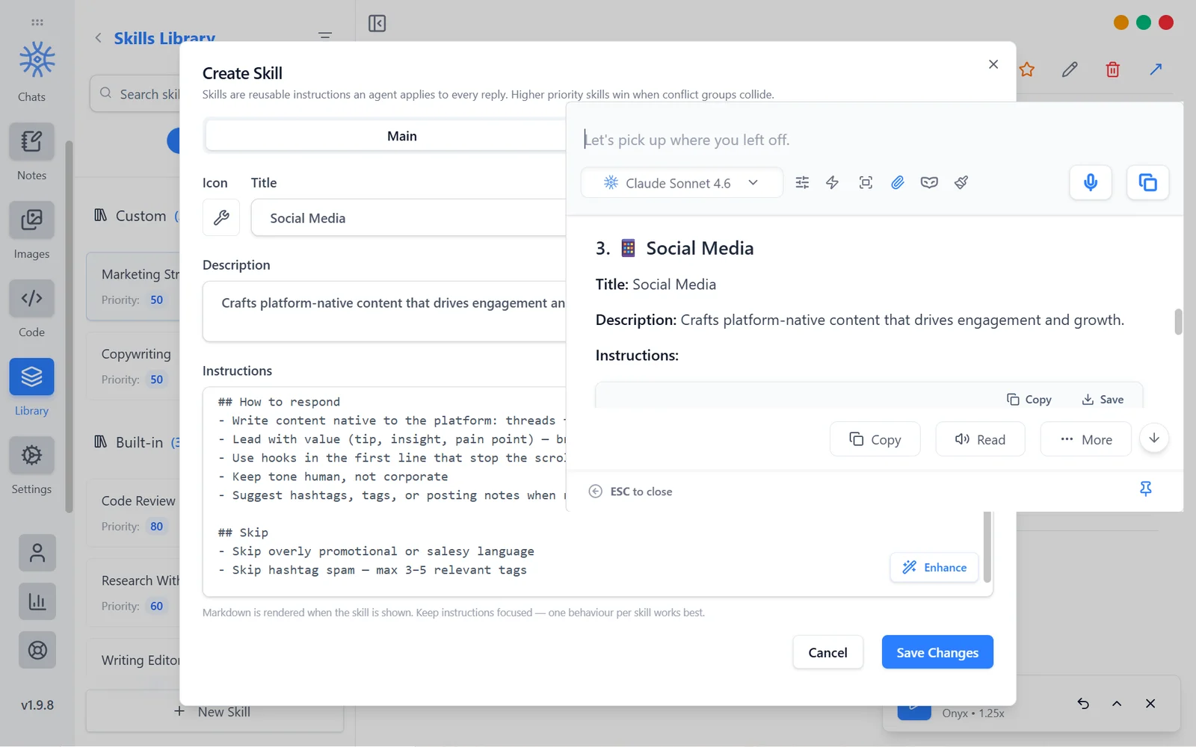
Task: Open the Chats snowflake icon in sidebar
Action: click(37, 60)
